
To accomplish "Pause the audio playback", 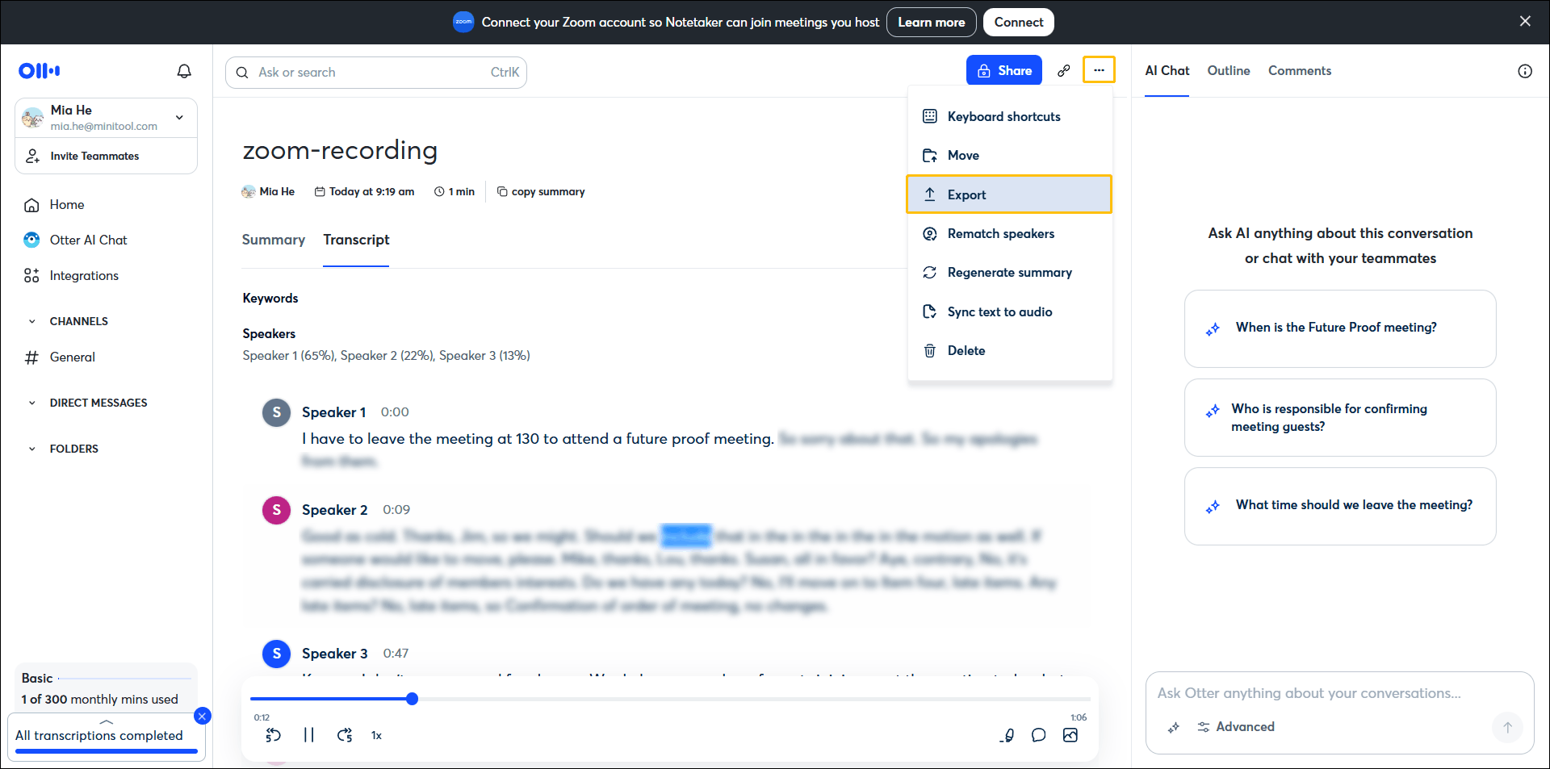I will tap(309, 735).
